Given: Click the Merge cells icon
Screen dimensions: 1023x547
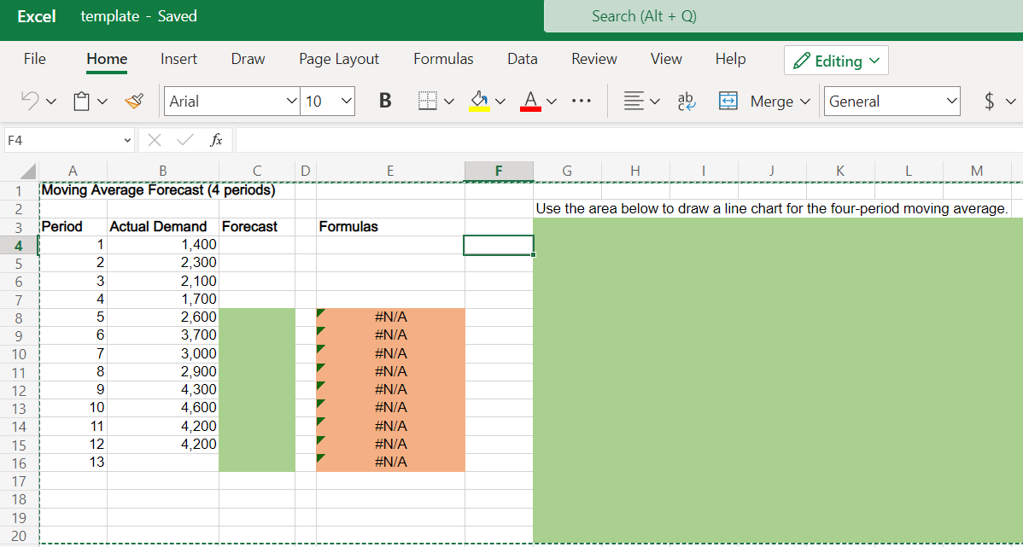Looking at the screenshot, I should (x=728, y=101).
